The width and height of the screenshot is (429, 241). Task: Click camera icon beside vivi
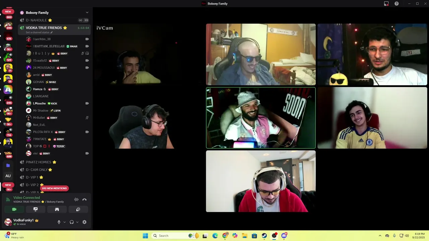[87, 153]
